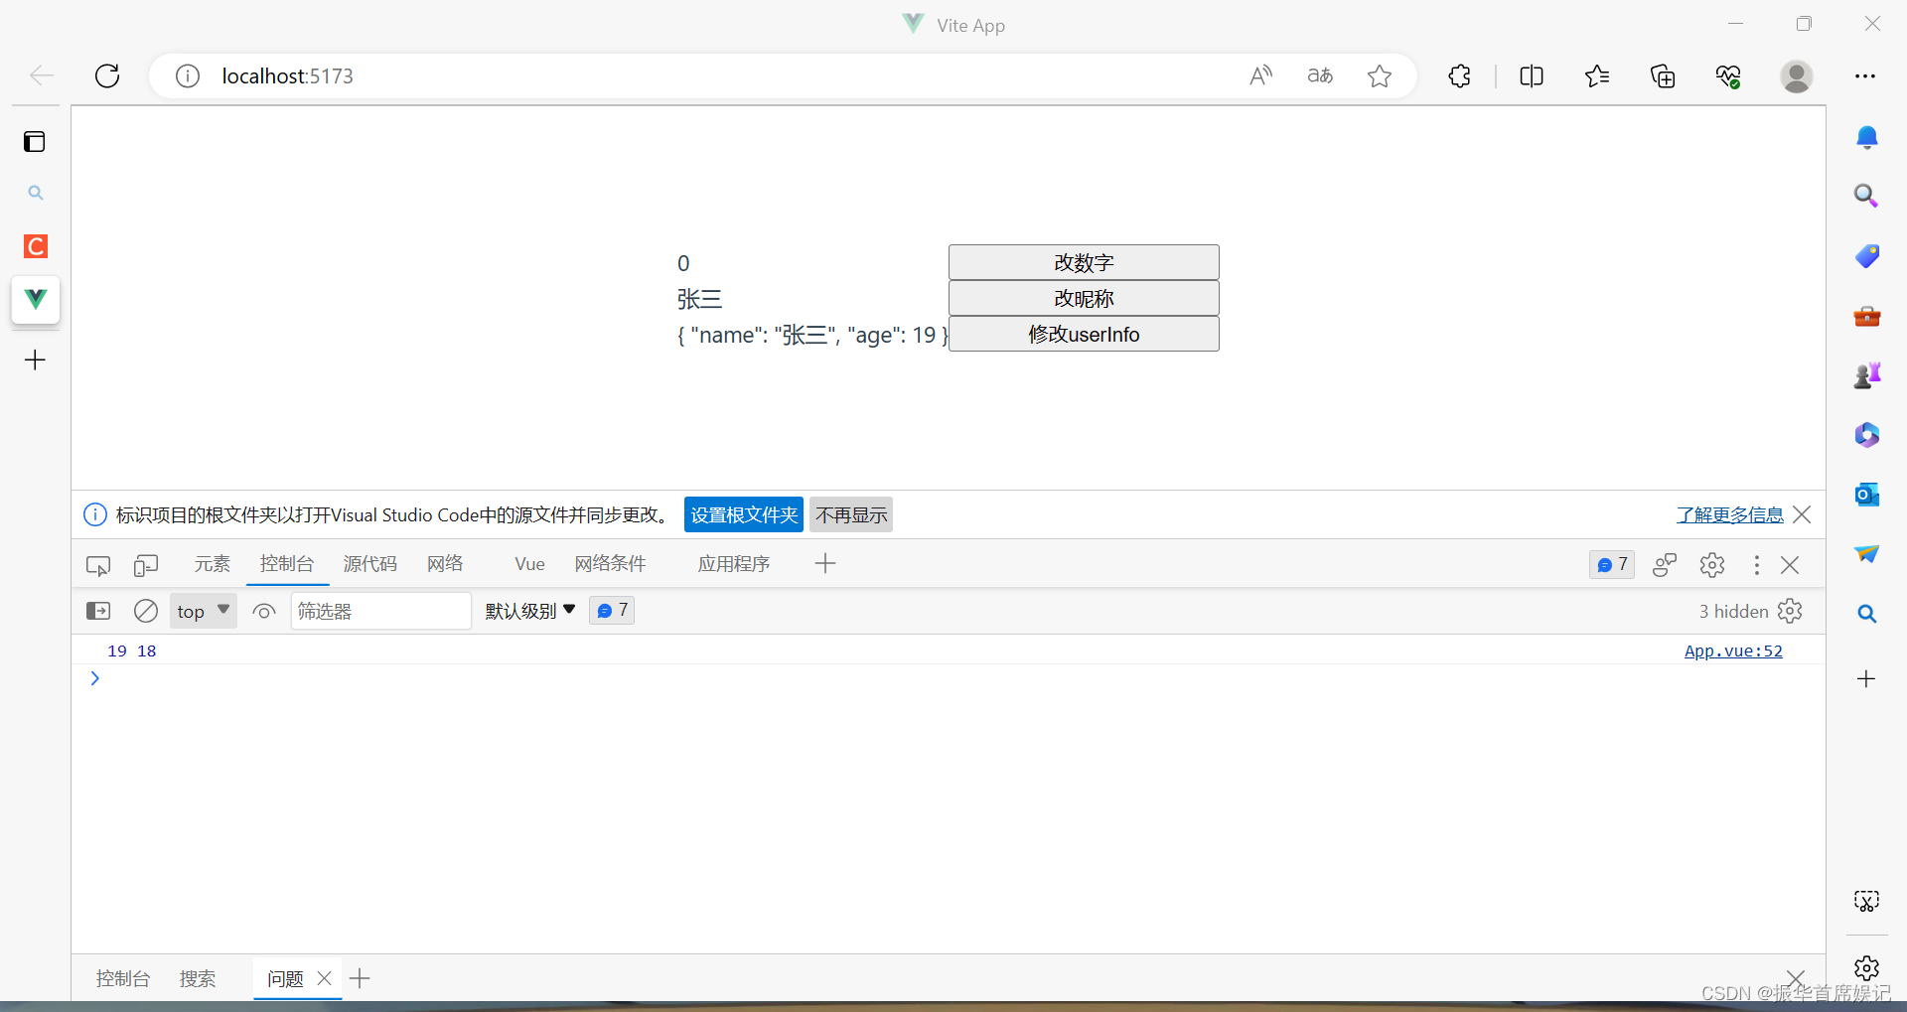Click the 筛选器 filter input
Image resolution: width=1907 pixels, height=1012 pixels.
pyautogui.click(x=380, y=611)
